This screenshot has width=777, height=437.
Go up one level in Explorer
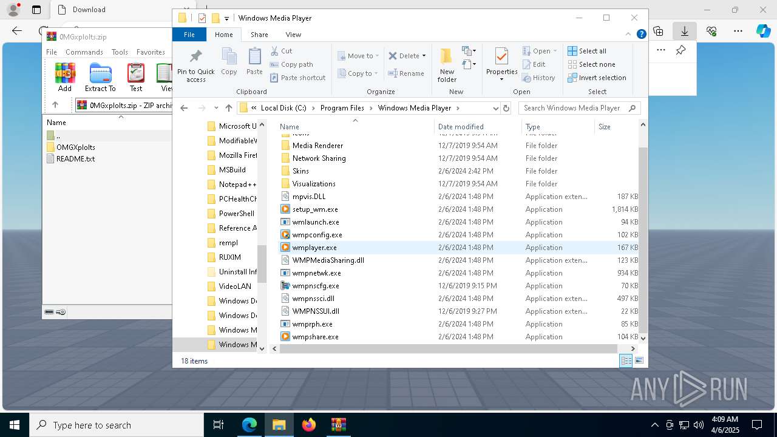pyautogui.click(x=228, y=108)
